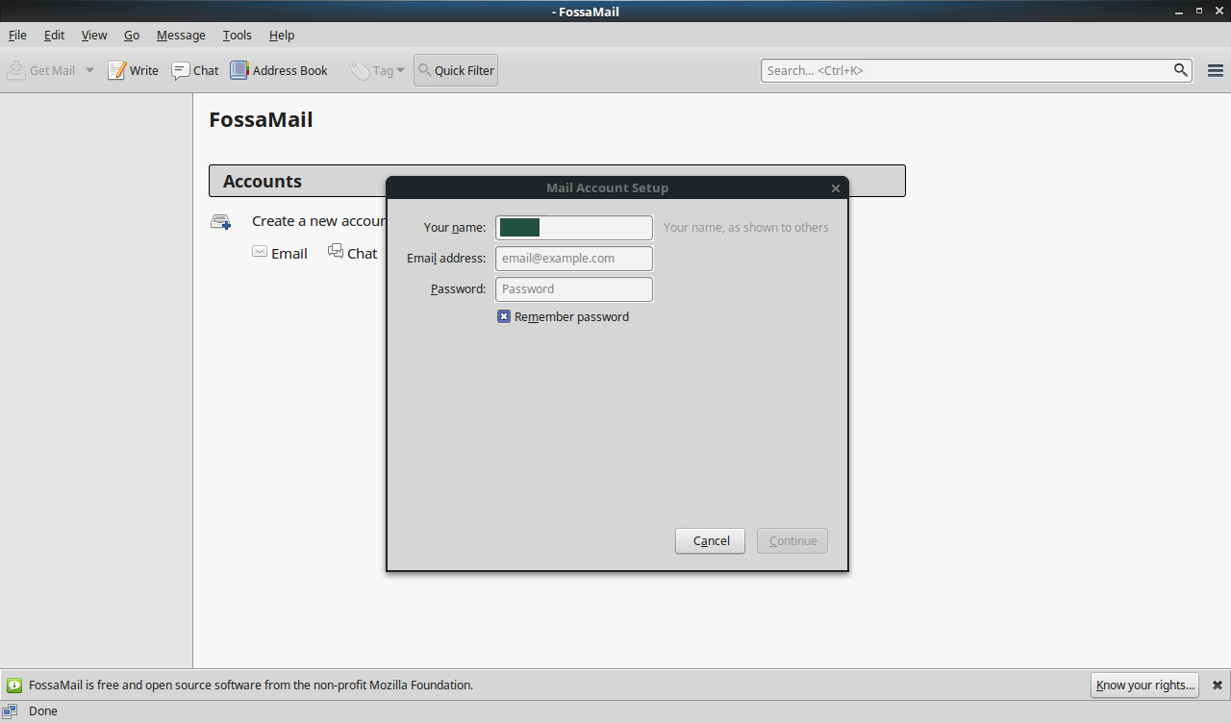Click Know your rights button

1145,686
